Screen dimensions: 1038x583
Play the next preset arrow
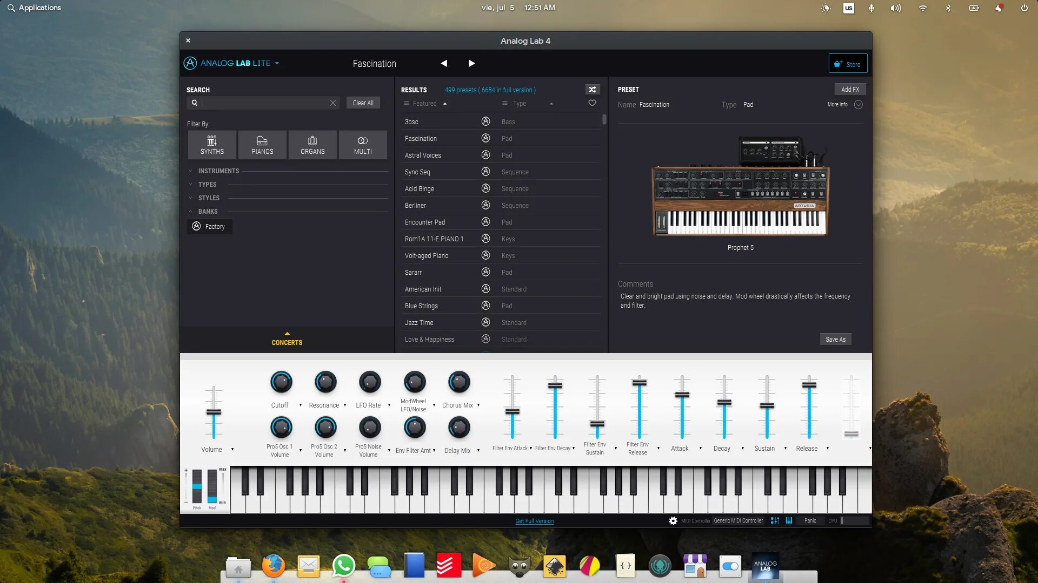tap(471, 64)
